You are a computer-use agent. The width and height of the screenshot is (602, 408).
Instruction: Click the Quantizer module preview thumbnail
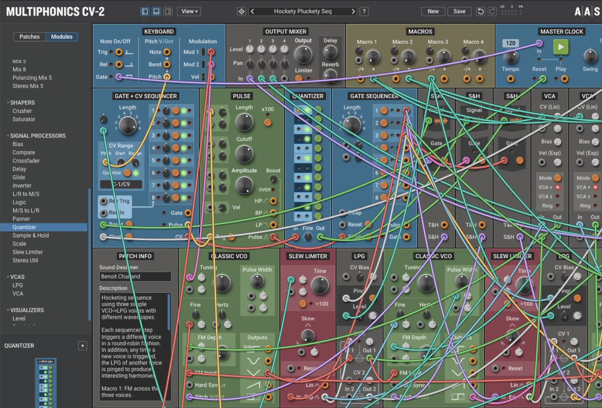46,383
